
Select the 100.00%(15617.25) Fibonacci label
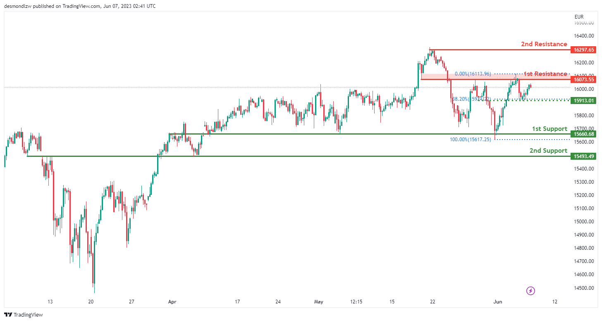click(470, 140)
